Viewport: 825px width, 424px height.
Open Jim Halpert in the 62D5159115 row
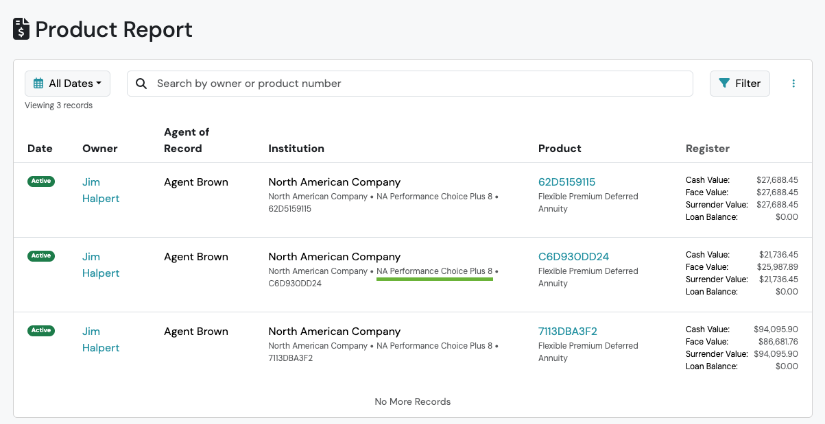tap(101, 190)
